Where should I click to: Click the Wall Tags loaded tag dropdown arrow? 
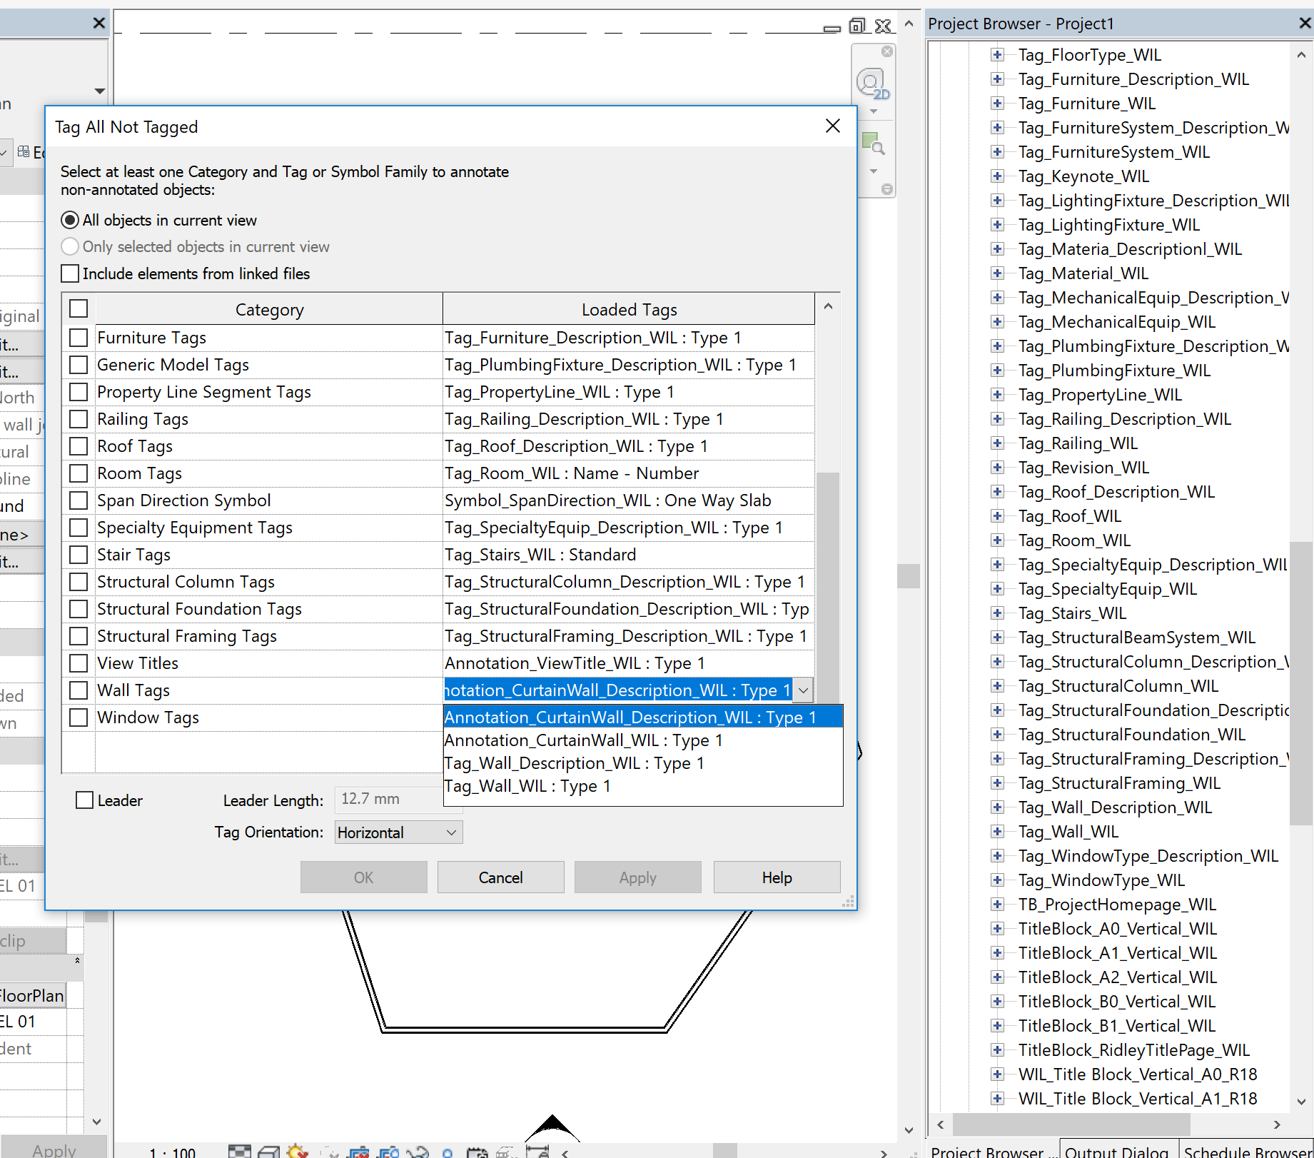(x=803, y=690)
